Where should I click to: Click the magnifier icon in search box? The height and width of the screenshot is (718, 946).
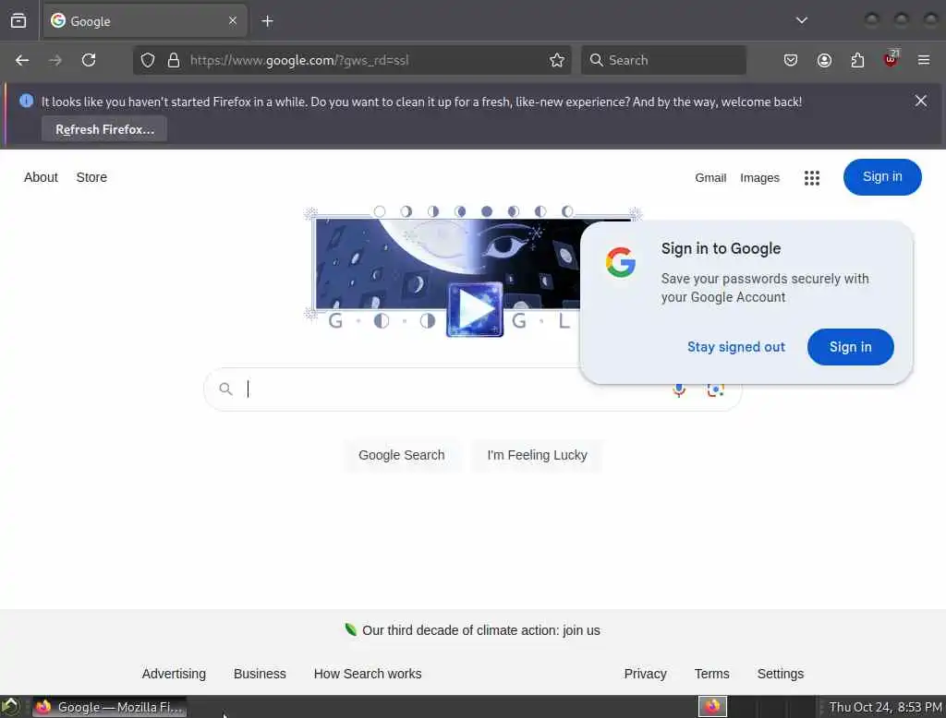pyautogui.click(x=225, y=389)
